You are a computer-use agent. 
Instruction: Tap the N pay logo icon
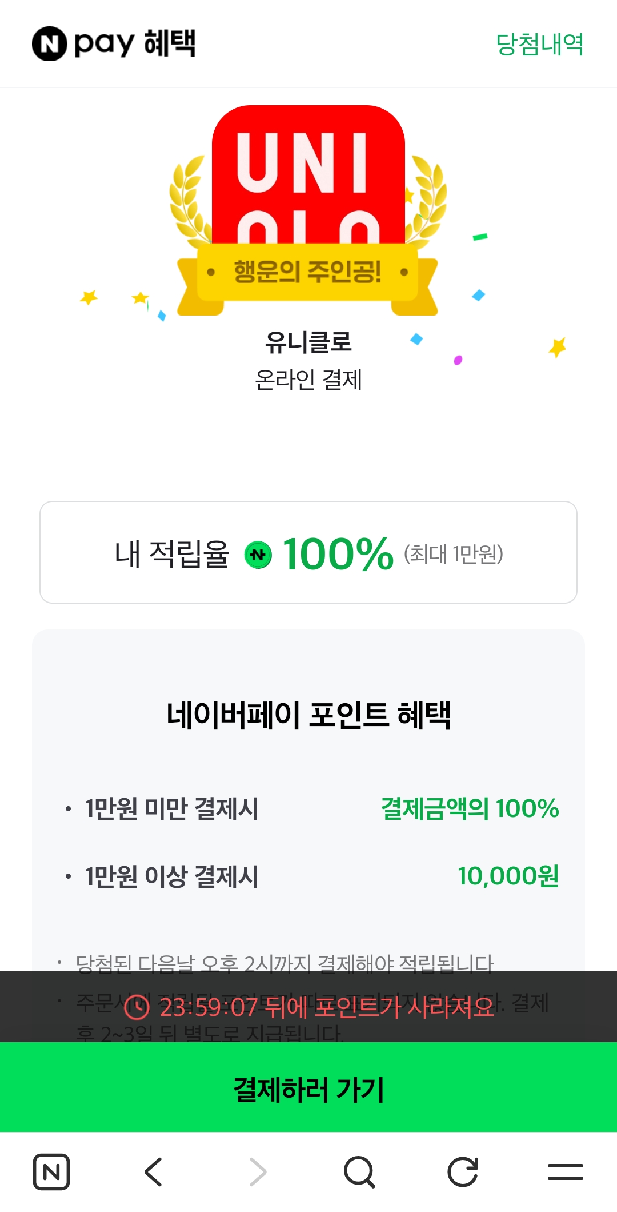tap(50, 43)
